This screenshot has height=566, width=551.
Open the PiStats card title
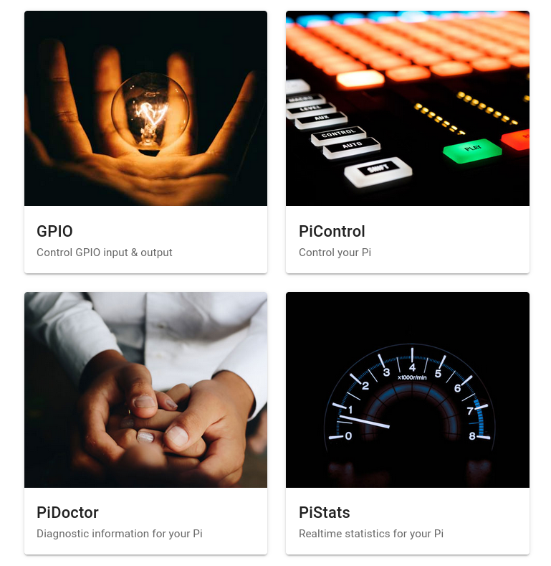point(324,513)
